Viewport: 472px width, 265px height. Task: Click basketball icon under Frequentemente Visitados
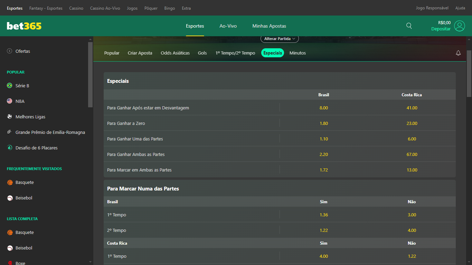[10, 182]
